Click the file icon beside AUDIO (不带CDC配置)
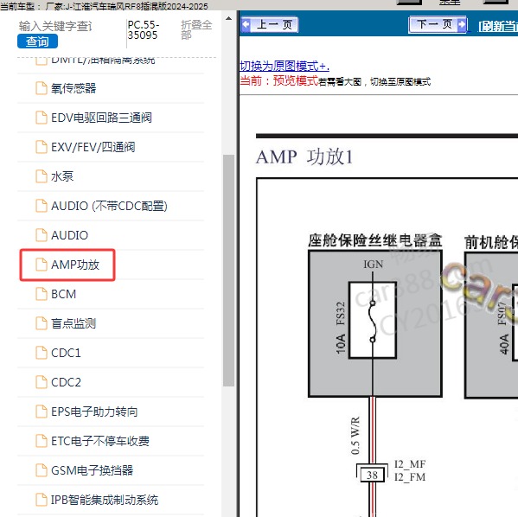The height and width of the screenshot is (517, 518). coord(42,206)
